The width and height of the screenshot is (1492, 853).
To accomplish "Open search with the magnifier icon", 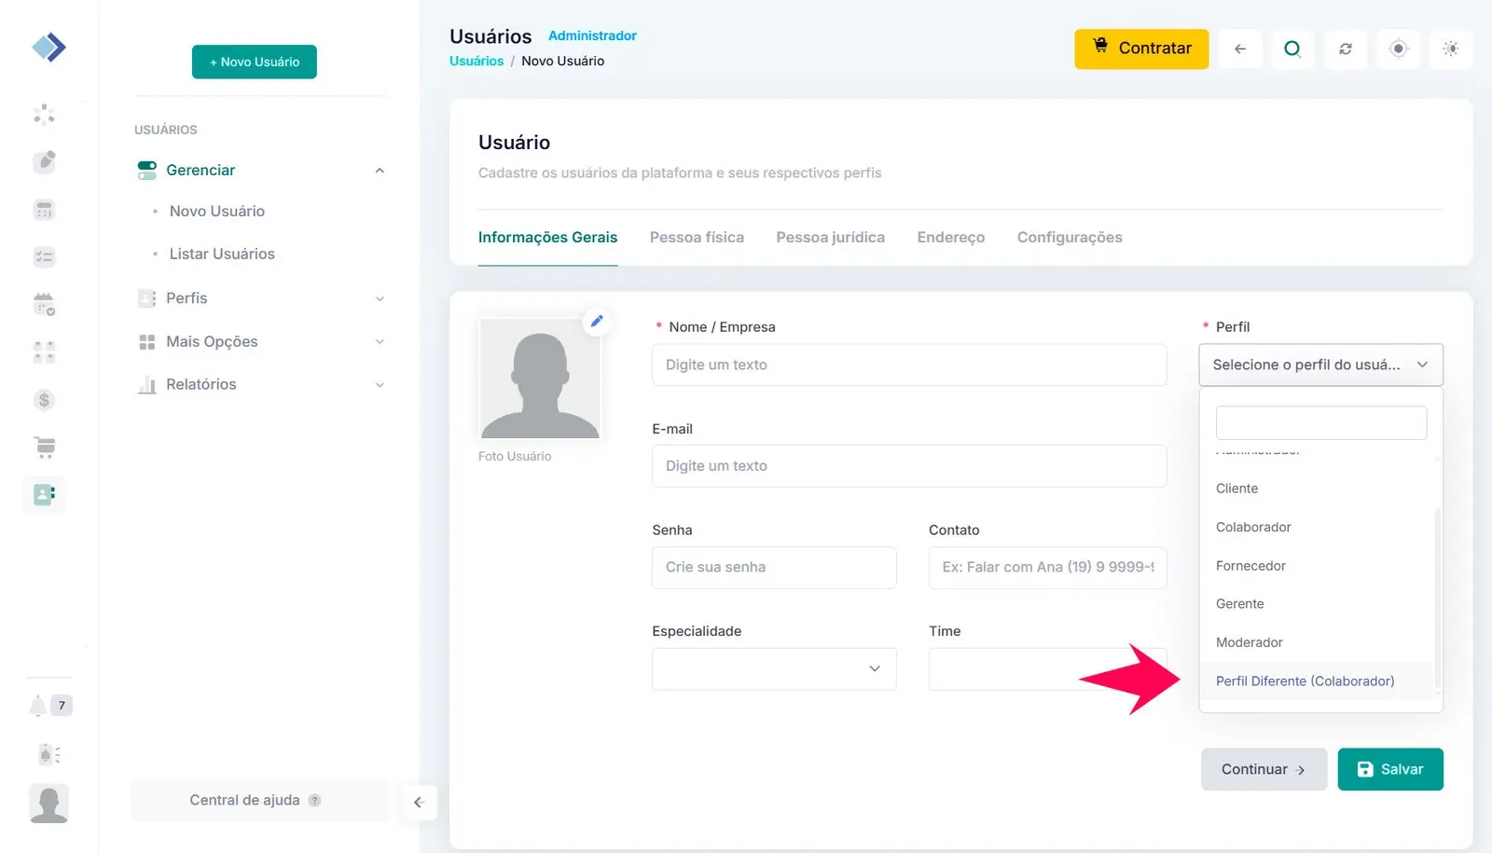I will (x=1292, y=49).
